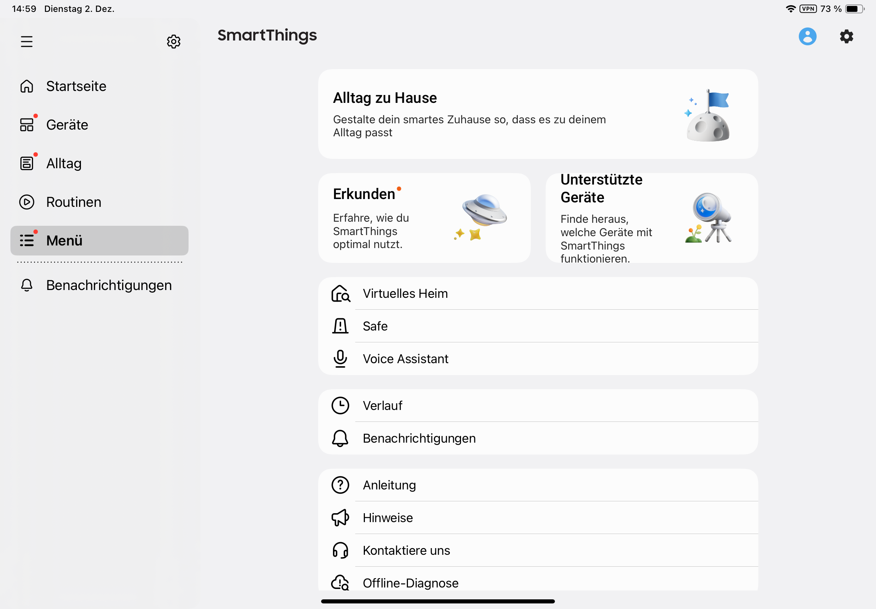The width and height of the screenshot is (876, 609).
Task: Click the Hinweise megaphone icon
Action: (x=340, y=517)
